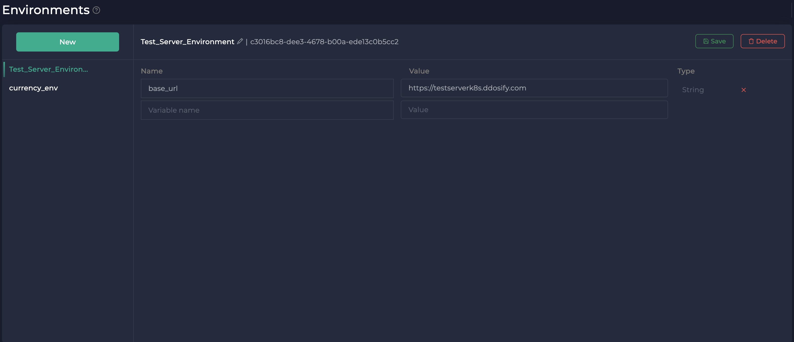Click the pencil icon to rename Test_Server_Environment
Screen dimensions: 794x342
[240, 41]
